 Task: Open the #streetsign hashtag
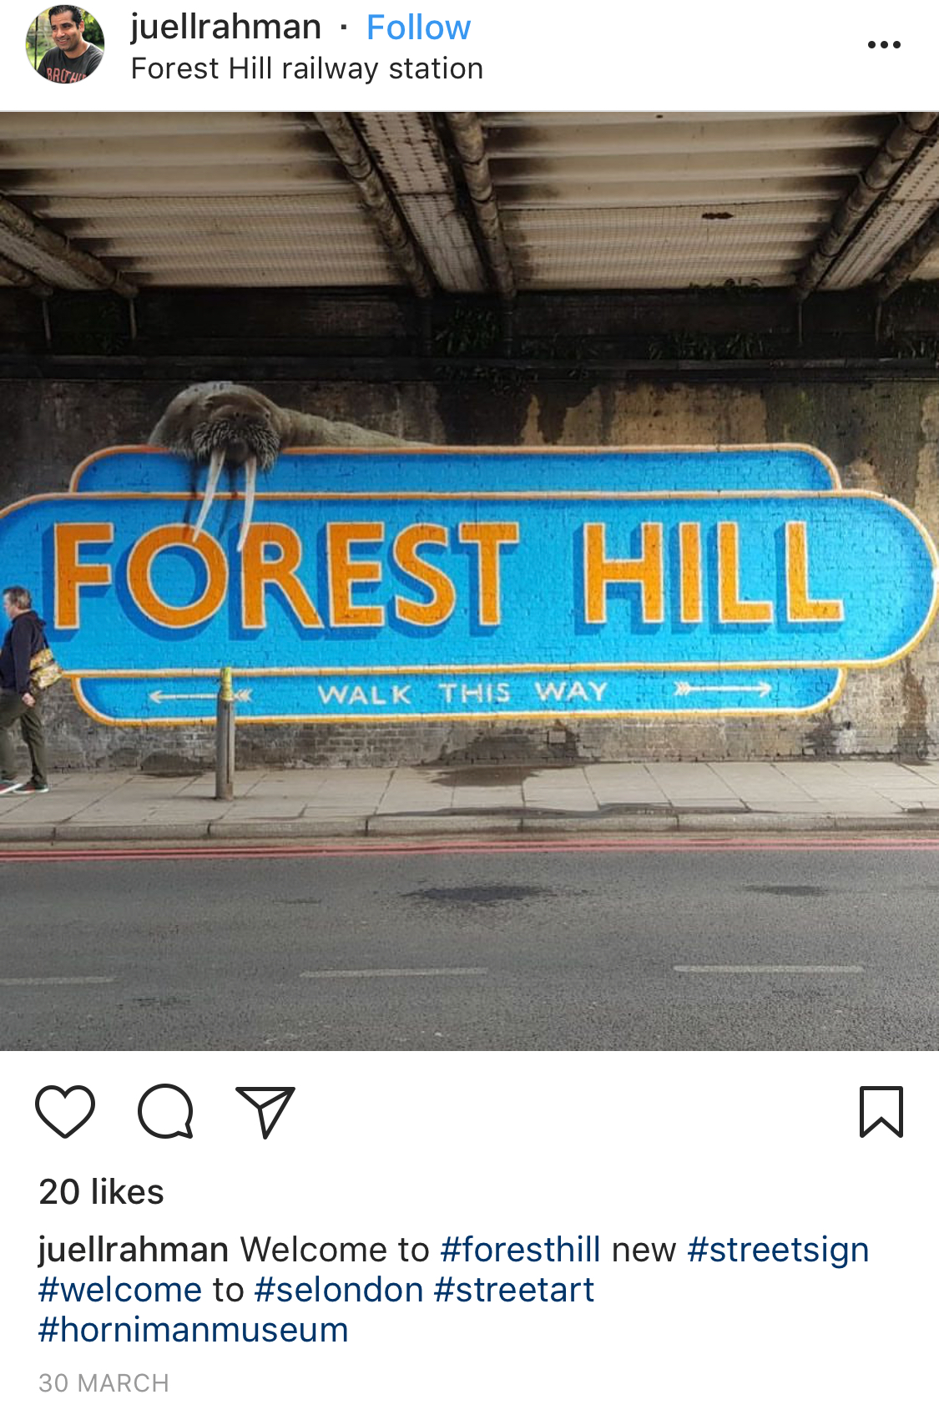pyautogui.click(x=778, y=1250)
